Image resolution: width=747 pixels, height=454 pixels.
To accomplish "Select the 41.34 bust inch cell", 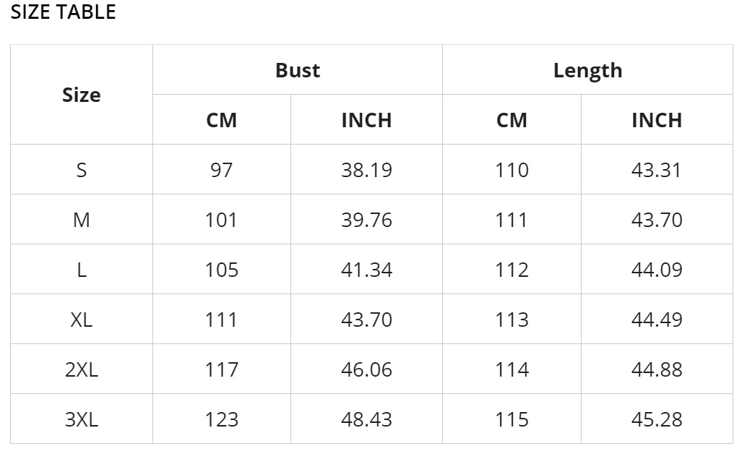I will point(366,270).
